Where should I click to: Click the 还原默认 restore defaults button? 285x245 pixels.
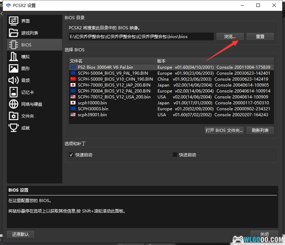(x=21, y=234)
